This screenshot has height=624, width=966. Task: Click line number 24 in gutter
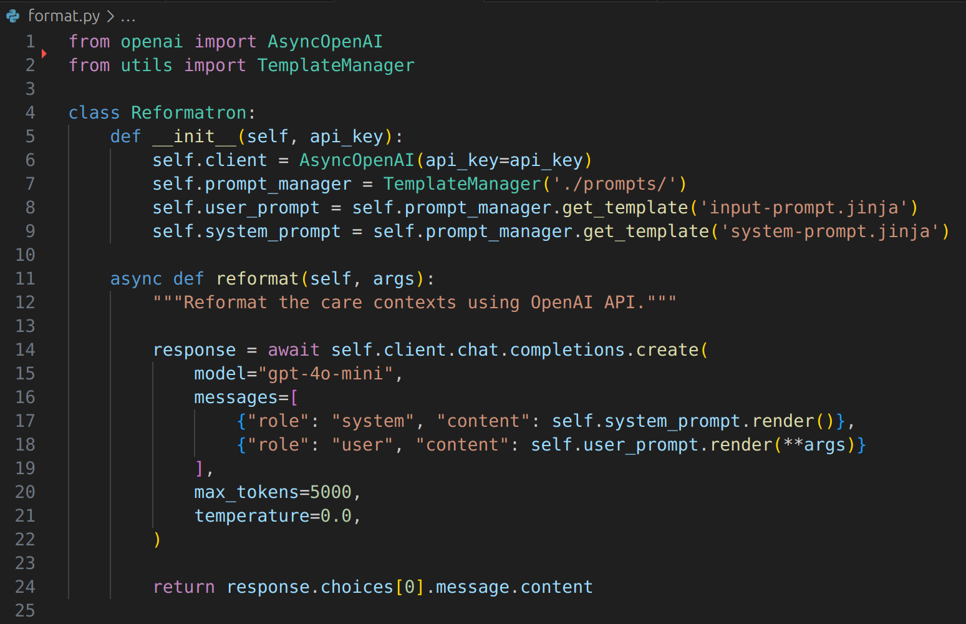point(25,587)
